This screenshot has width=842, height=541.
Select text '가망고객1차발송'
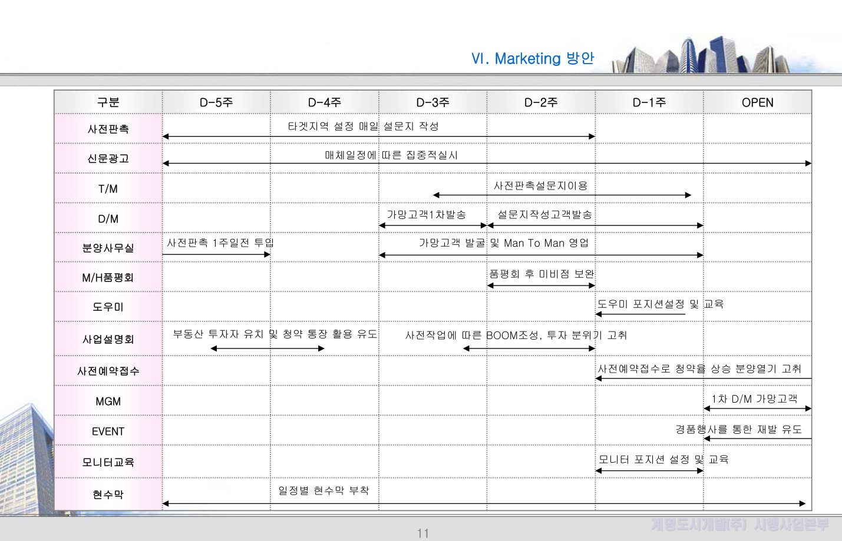(x=427, y=214)
